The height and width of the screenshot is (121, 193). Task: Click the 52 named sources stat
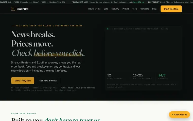point(115,77)
